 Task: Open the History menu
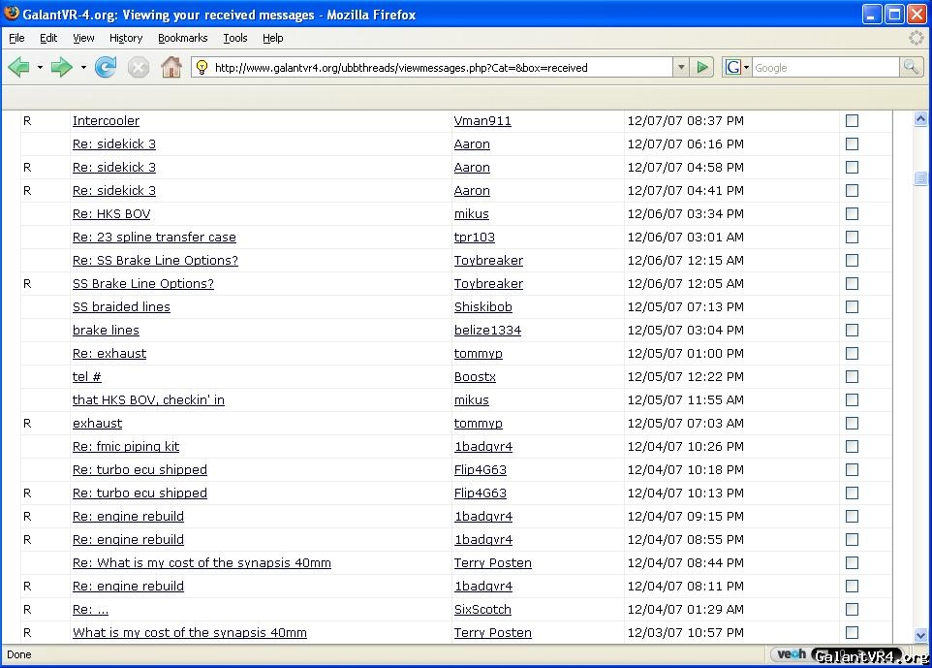point(126,38)
